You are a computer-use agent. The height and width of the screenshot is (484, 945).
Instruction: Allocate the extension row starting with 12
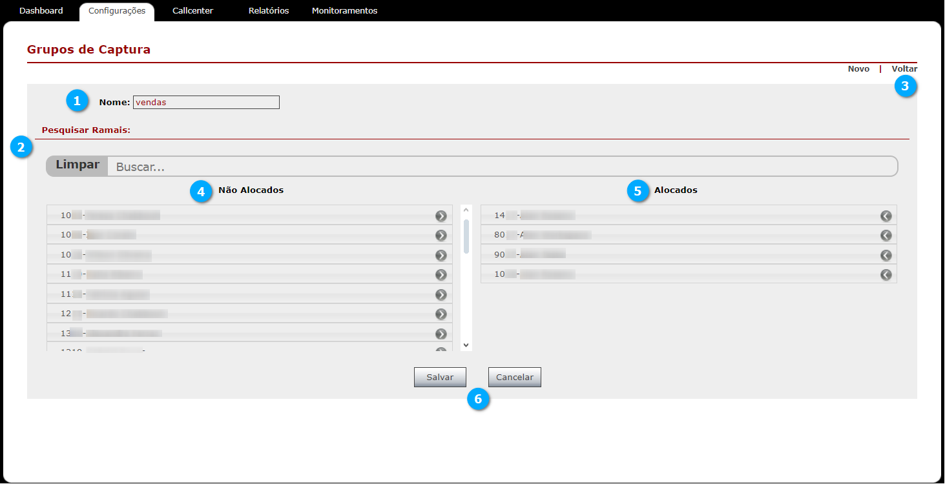pyautogui.click(x=441, y=314)
